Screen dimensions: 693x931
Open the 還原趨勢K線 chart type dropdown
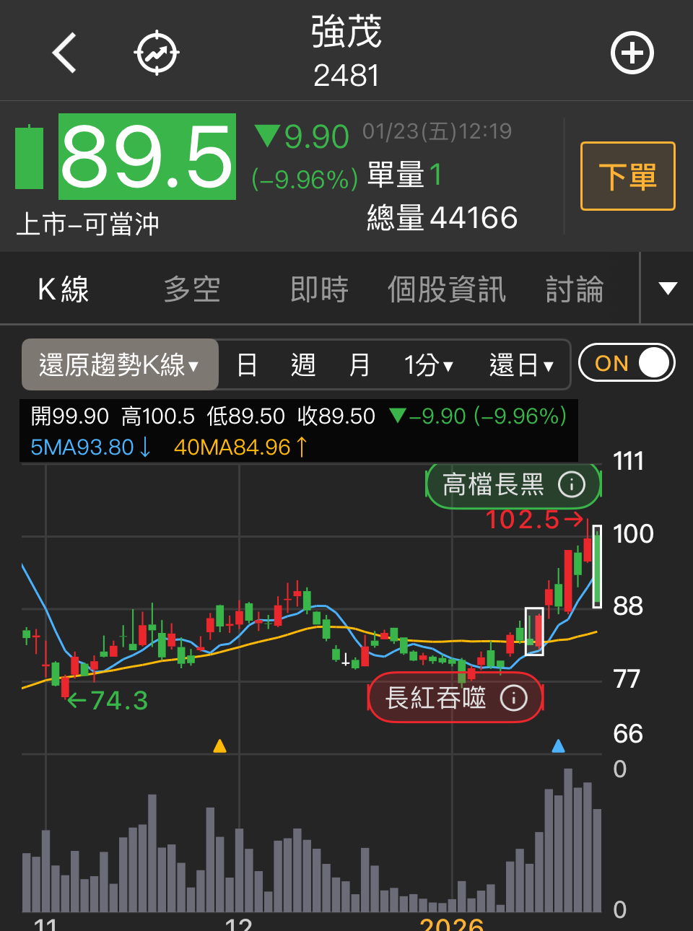coord(119,364)
